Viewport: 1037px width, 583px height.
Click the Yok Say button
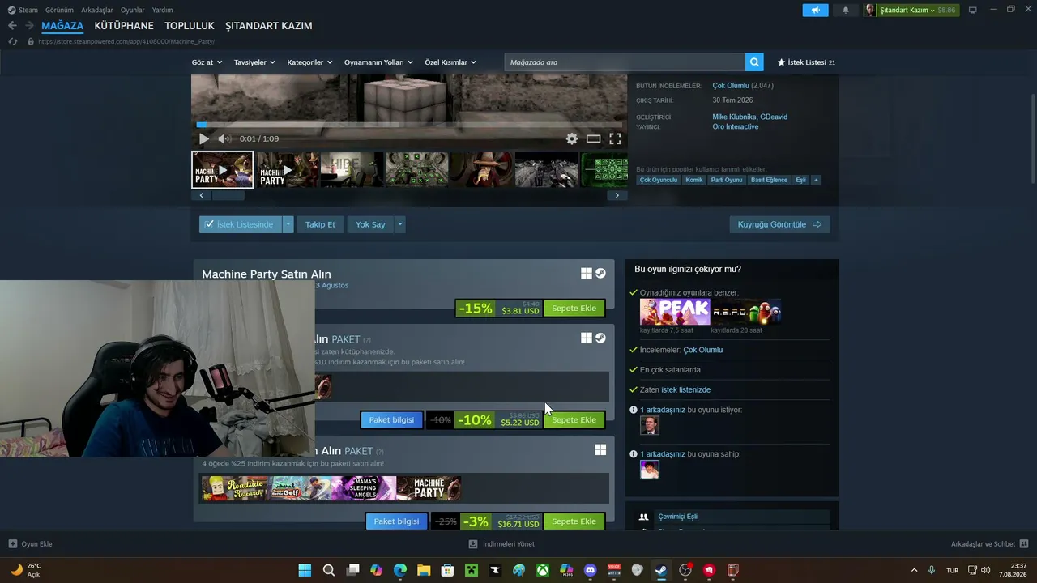point(370,224)
